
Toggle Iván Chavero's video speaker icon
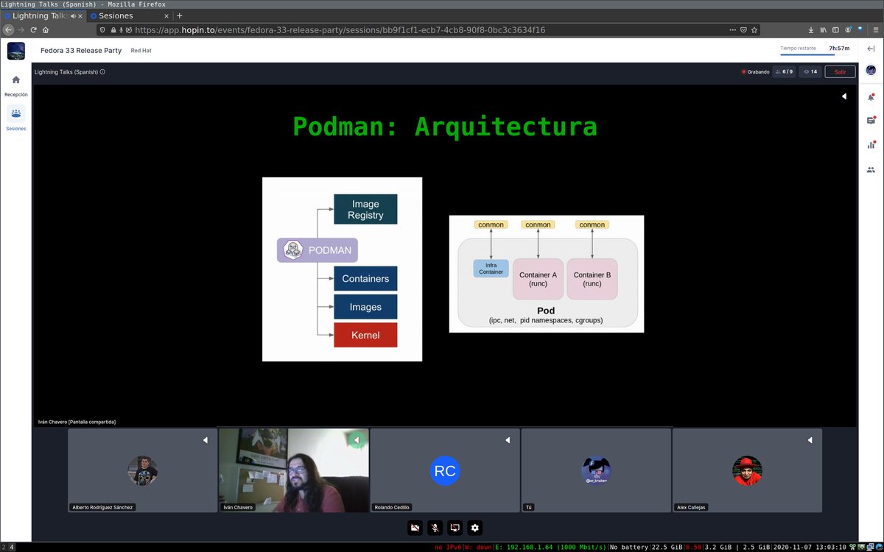click(x=357, y=440)
